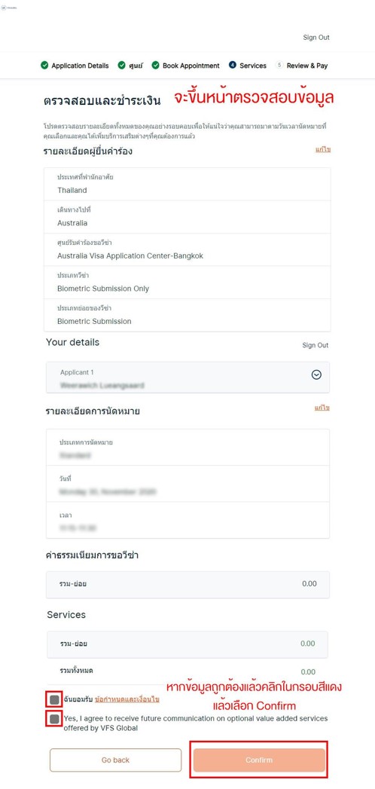The height and width of the screenshot is (789, 375).
Task: Edit appointment details via the แก้ไข link
Action: pos(322,408)
